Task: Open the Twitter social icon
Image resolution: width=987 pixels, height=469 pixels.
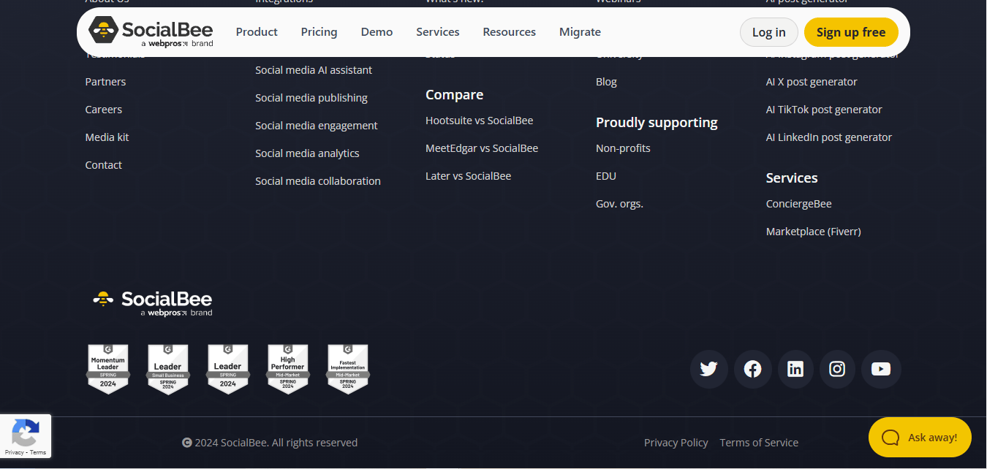Action: coord(708,369)
